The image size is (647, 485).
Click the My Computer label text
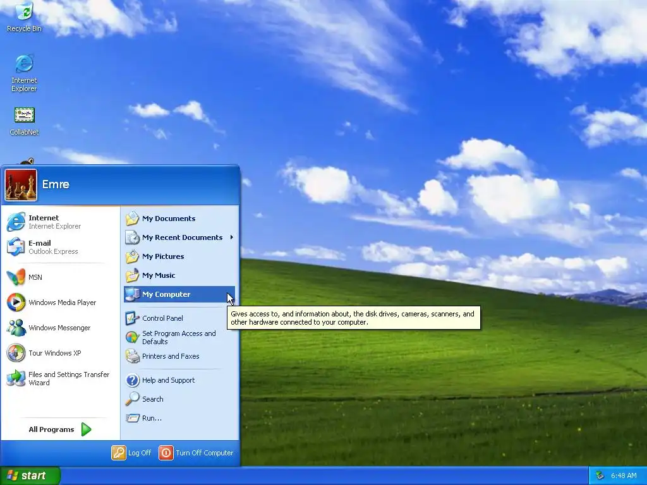click(166, 294)
